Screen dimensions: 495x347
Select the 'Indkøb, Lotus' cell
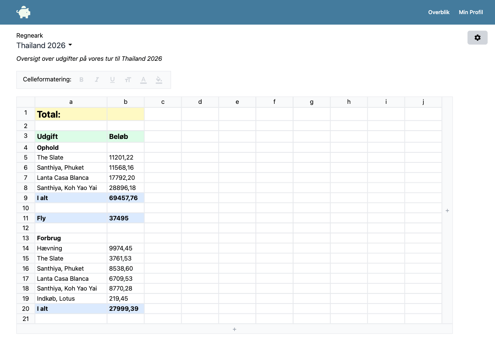(71, 299)
